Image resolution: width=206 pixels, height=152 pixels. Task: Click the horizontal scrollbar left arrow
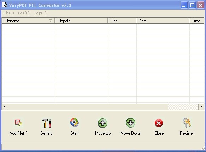pos(5,107)
